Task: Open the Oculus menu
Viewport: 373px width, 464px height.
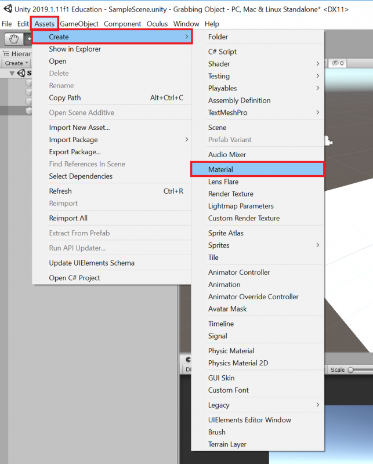Action: [x=157, y=24]
